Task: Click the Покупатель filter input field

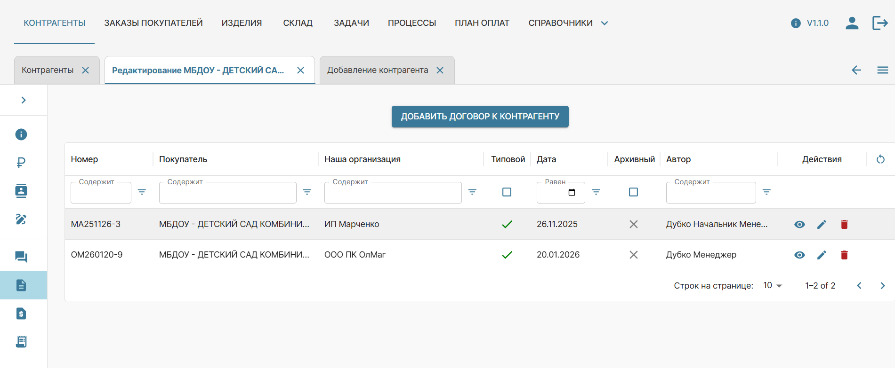Action: click(x=227, y=193)
